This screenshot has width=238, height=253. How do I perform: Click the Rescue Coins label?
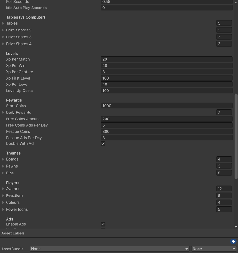18,131
